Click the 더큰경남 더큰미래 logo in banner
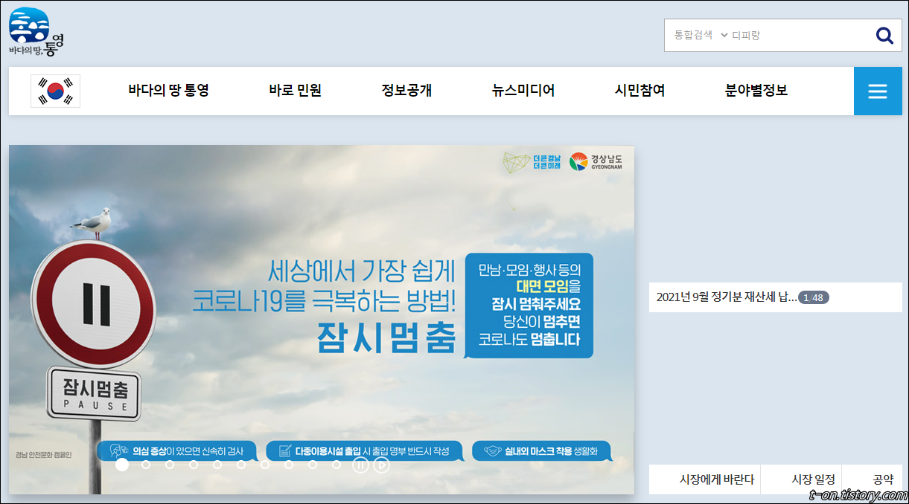 click(x=533, y=163)
